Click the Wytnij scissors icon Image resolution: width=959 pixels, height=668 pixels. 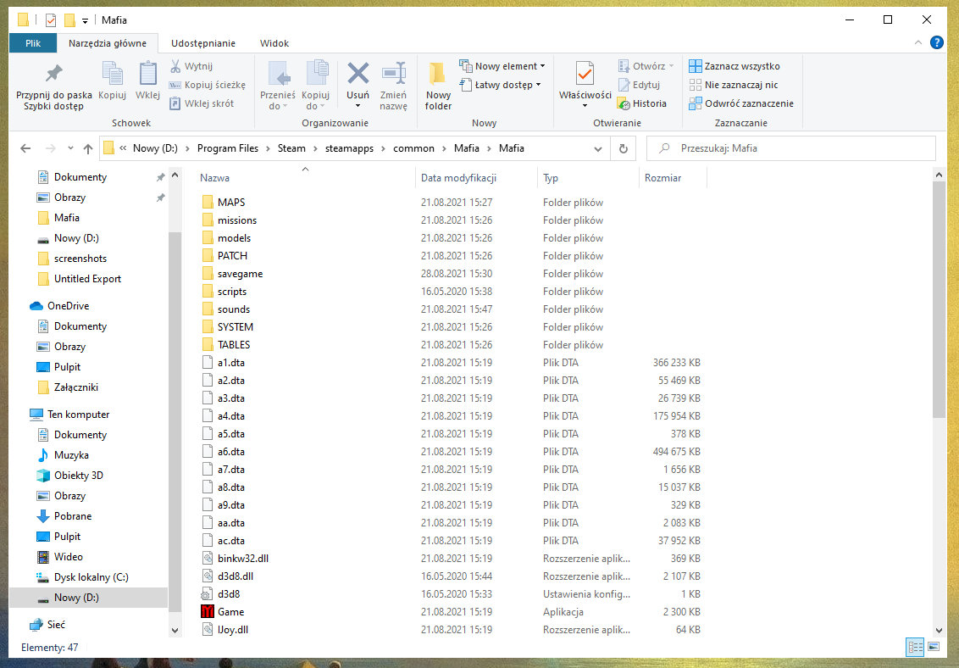click(x=175, y=66)
